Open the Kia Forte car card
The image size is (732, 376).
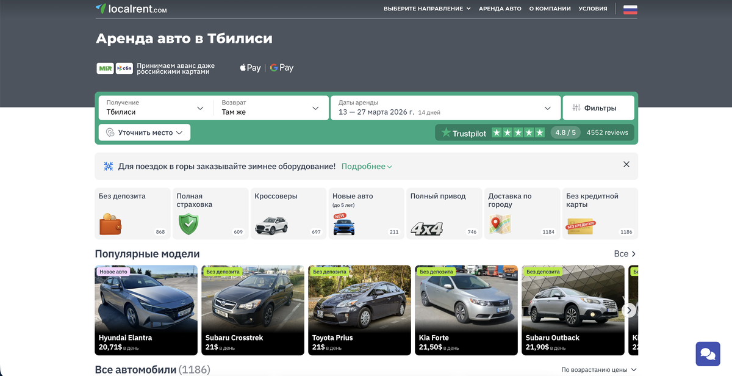(466, 310)
